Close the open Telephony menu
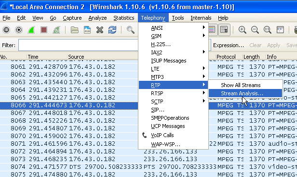297x177 pixels. [153, 18]
